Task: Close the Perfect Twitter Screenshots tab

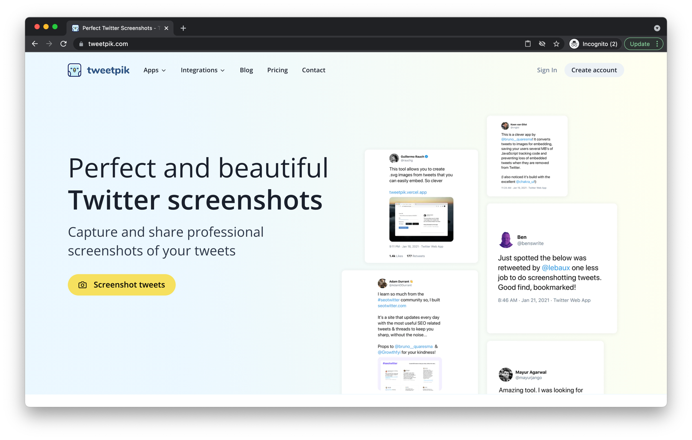Action: click(x=166, y=28)
